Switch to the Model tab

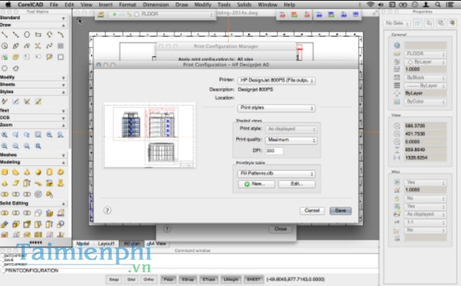tap(82, 244)
